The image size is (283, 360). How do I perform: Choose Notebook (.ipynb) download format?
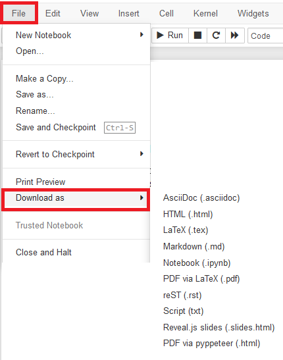tap(197, 263)
